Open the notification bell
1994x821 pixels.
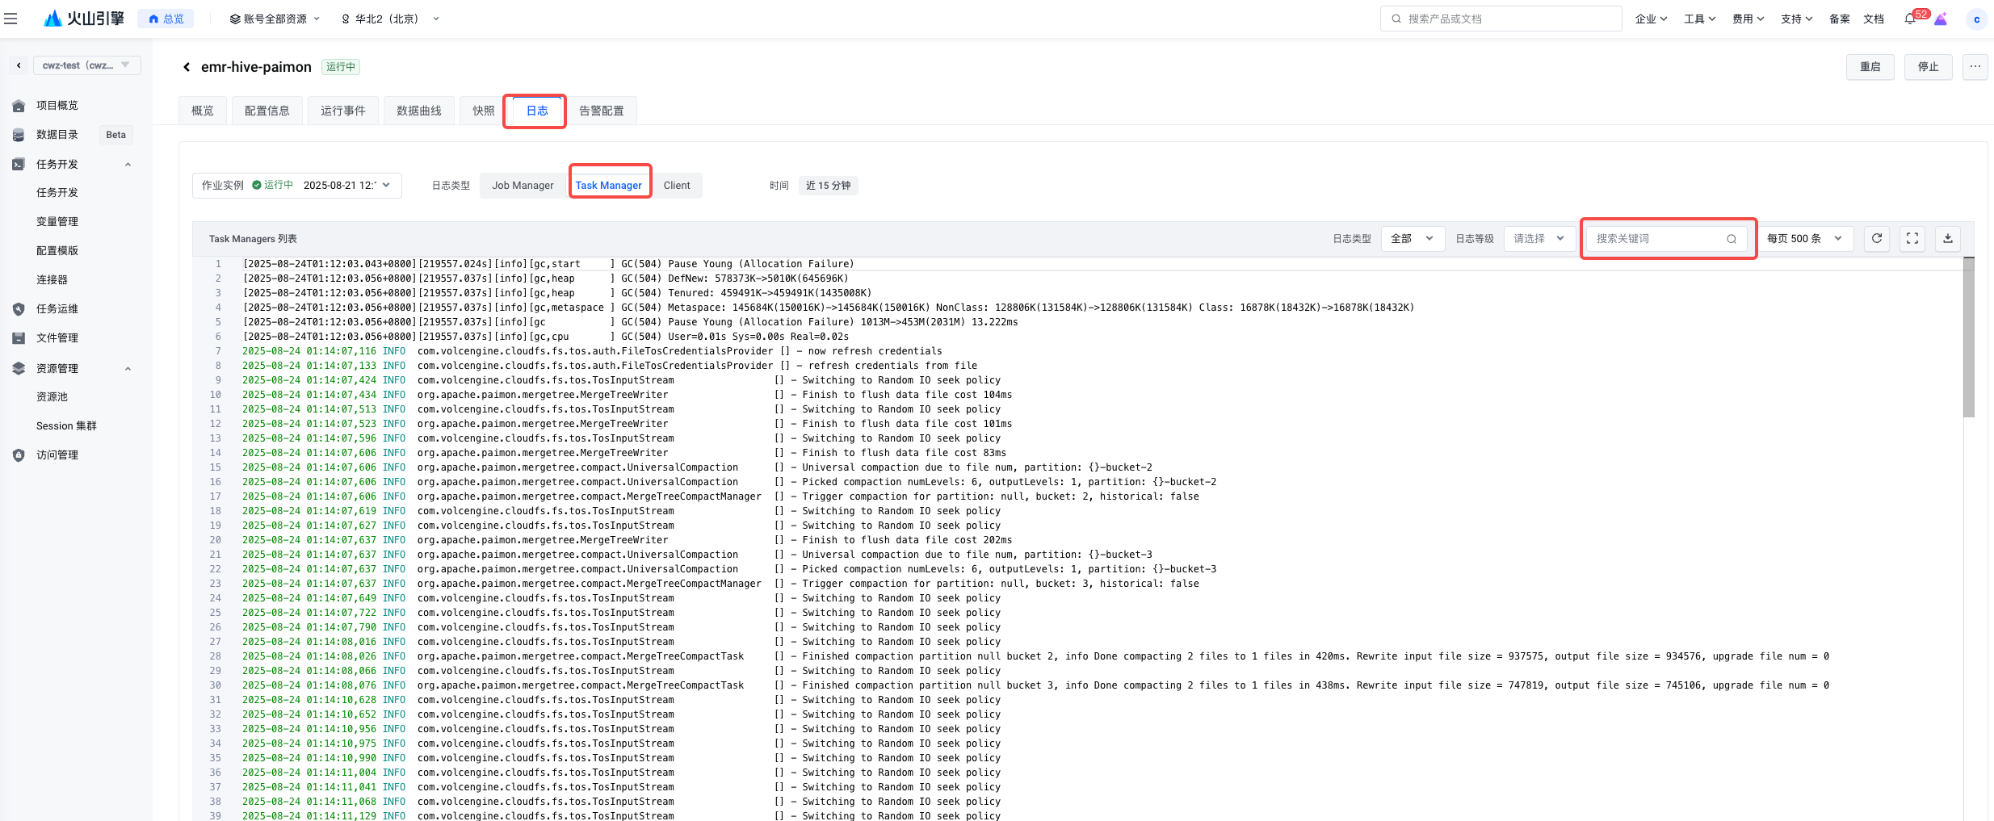point(1910,19)
